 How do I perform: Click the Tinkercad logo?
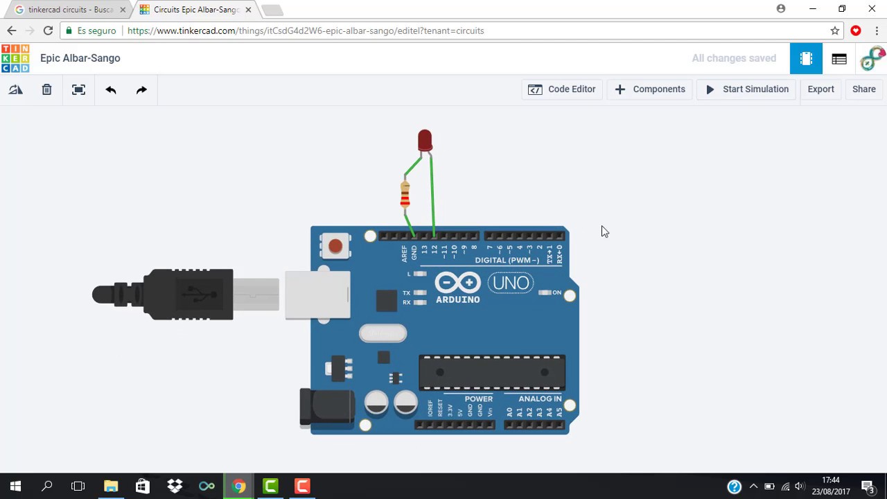tap(15, 58)
